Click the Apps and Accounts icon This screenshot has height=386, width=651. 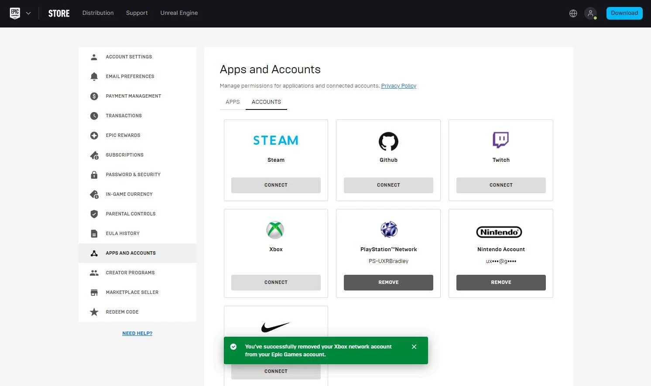(94, 253)
